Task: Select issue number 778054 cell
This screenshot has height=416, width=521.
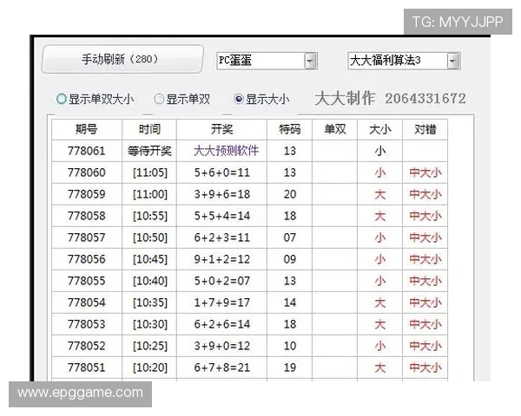Action: coord(87,302)
